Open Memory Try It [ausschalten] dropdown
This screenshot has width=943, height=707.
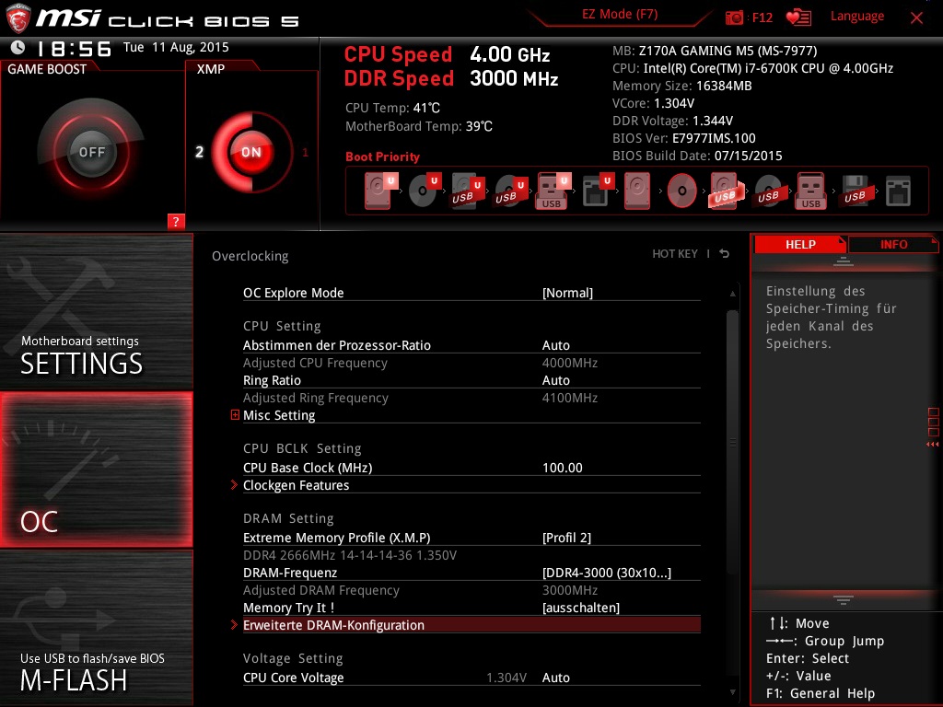click(580, 608)
